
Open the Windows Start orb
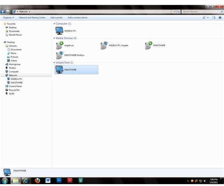[5, 181]
